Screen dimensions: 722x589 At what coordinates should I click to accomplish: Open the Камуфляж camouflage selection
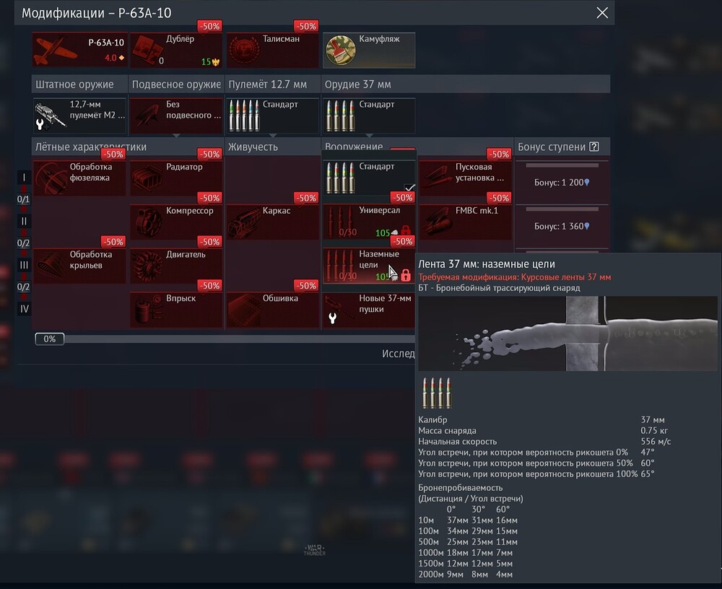point(369,50)
